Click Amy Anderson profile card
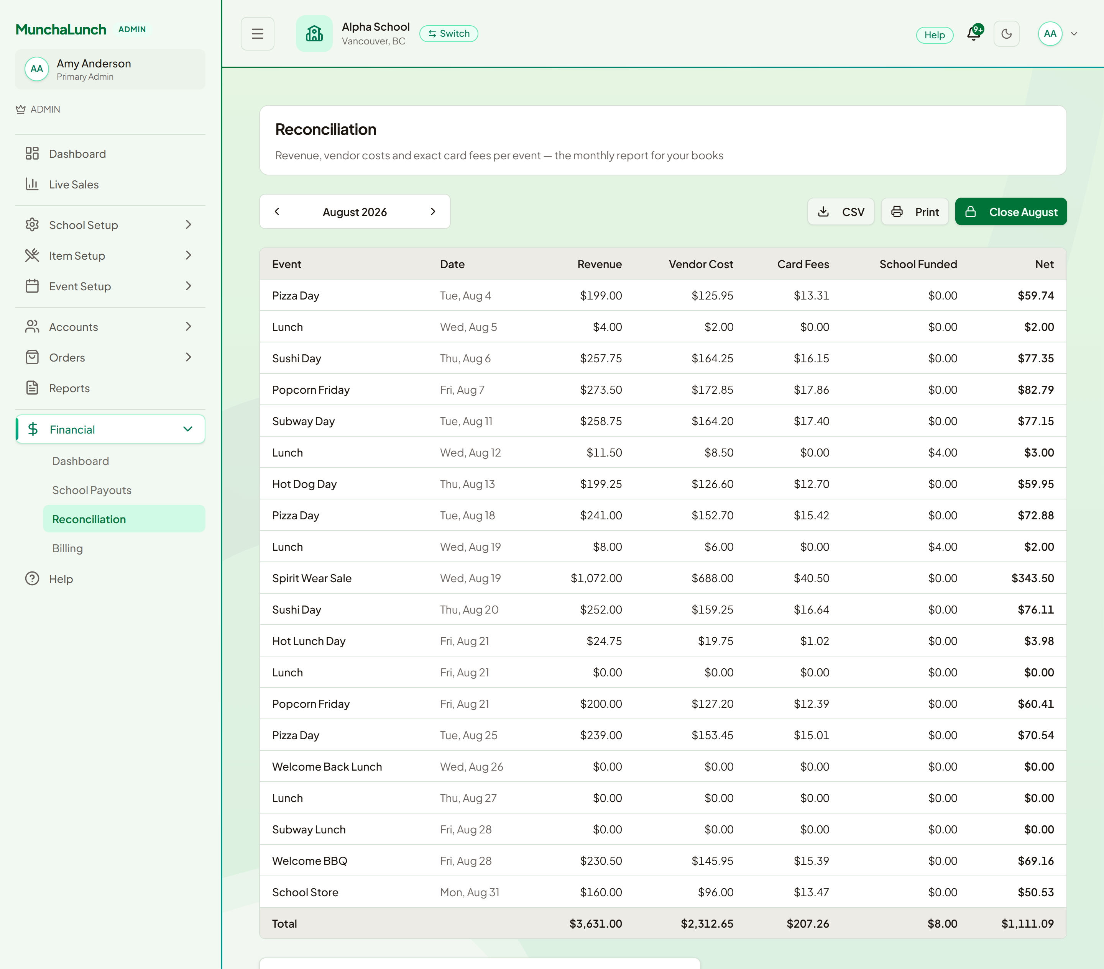This screenshot has height=969, width=1104. pos(110,70)
